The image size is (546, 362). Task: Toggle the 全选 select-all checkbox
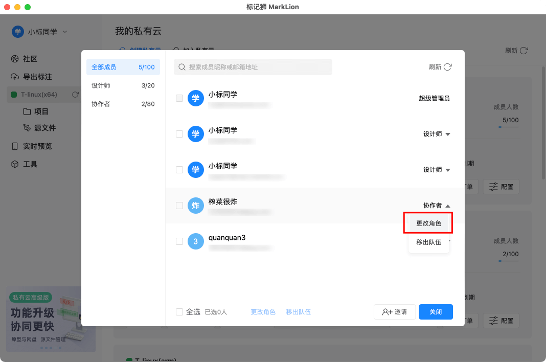point(179,312)
